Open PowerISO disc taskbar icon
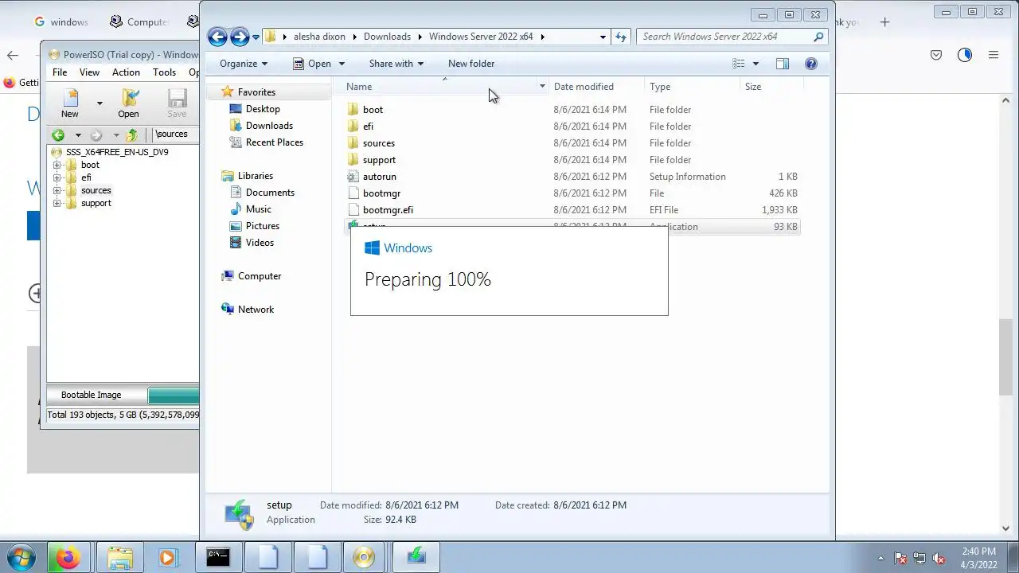 [364, 558]
